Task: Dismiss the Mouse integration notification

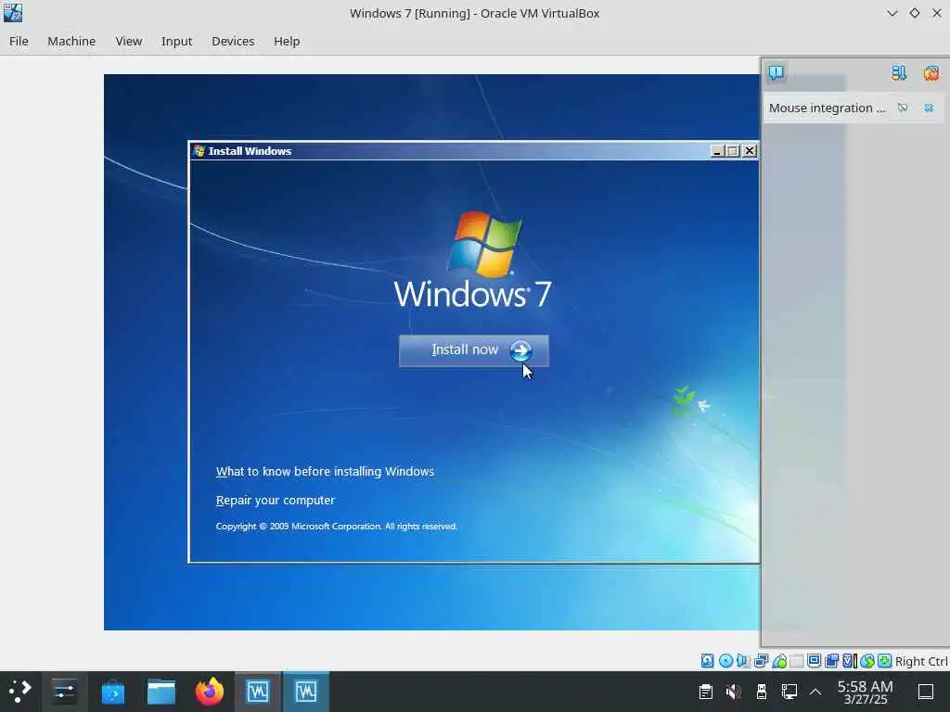Action: pos(929,108)
